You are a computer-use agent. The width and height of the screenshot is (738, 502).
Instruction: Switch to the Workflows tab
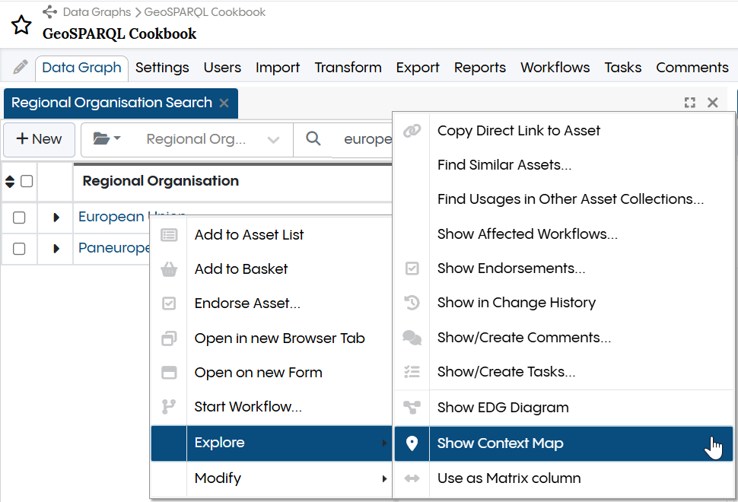coord(555,68)
